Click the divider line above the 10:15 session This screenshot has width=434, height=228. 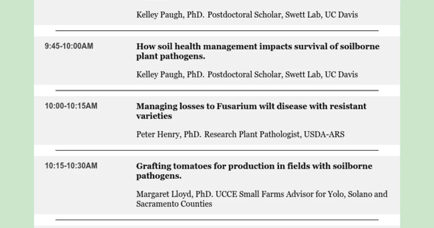[217, 150]
